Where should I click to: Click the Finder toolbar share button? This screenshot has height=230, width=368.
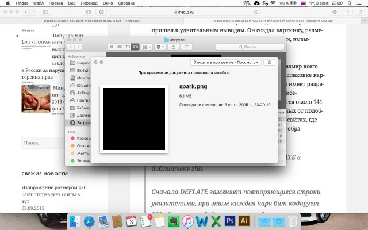[x=174, y=47]
